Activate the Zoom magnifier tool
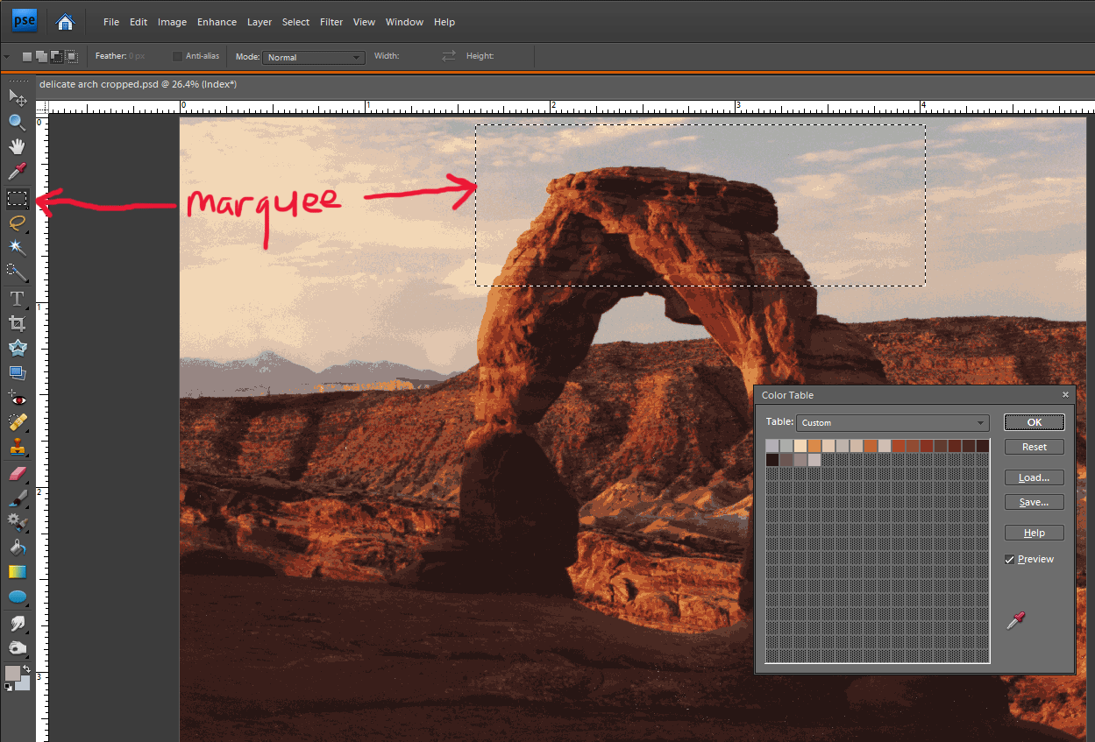 (x=18, y=122)
